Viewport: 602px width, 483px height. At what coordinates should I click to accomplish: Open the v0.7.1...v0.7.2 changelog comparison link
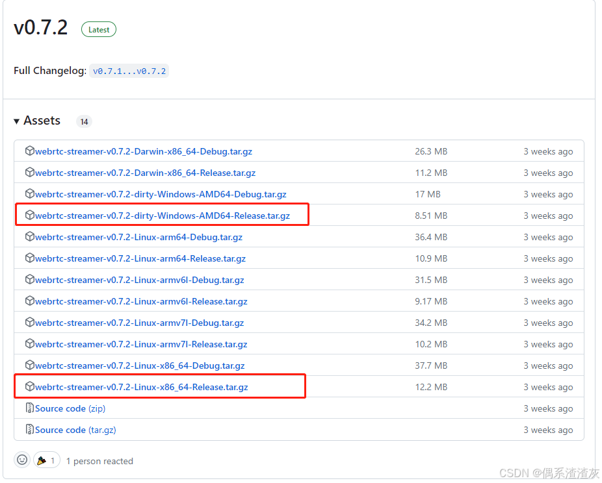(x=129, y=71)
